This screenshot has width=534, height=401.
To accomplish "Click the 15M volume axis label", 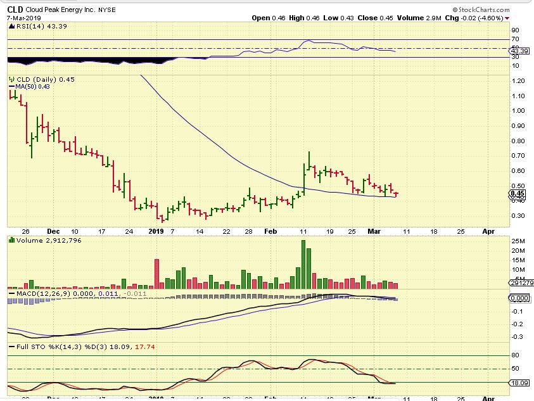I will point(518,260).
